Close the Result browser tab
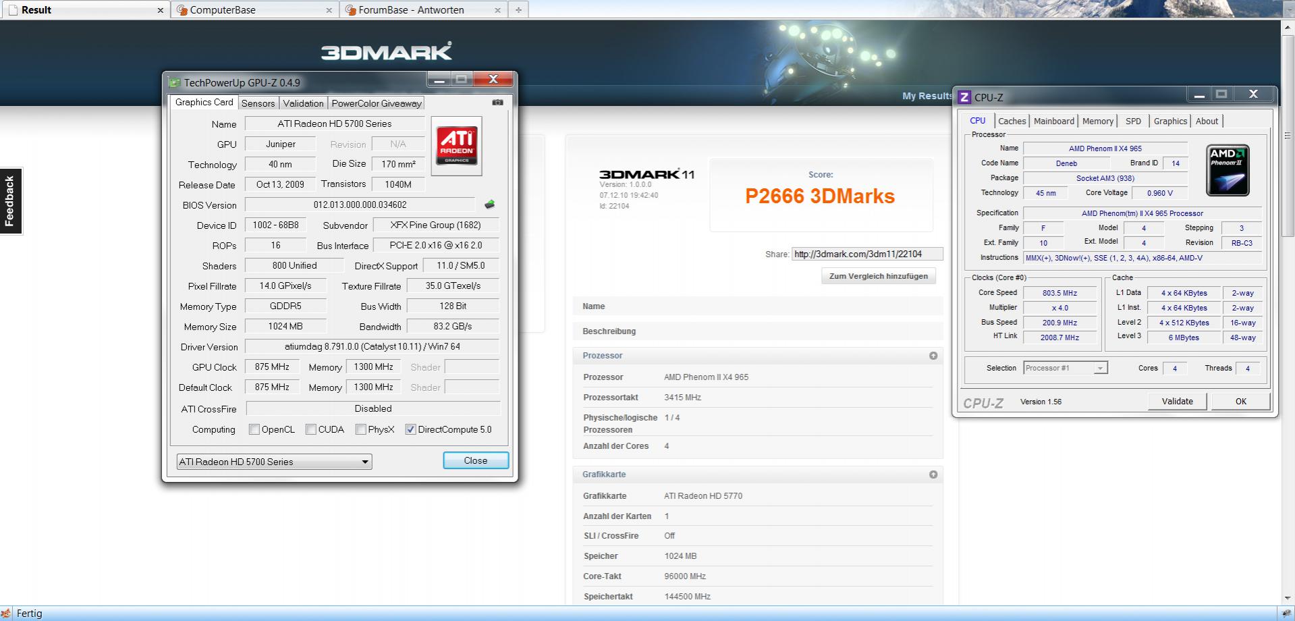This screenshot has height=621, width=1295. coord(160,10)
